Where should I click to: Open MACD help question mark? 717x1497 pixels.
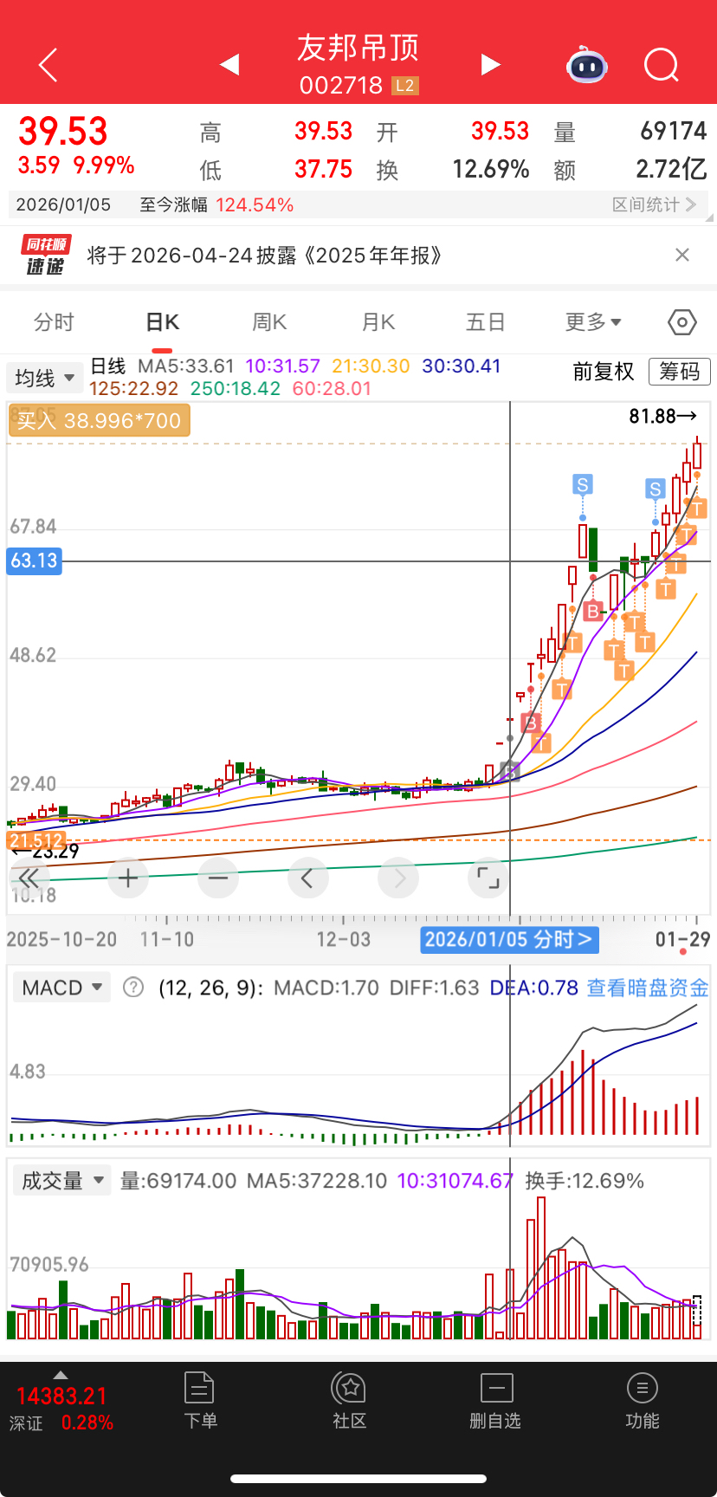click(x=133, y=987)
